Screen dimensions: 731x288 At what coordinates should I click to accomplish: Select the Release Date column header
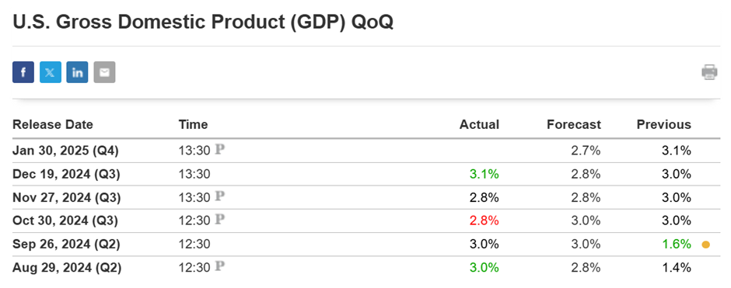[53, 125]
